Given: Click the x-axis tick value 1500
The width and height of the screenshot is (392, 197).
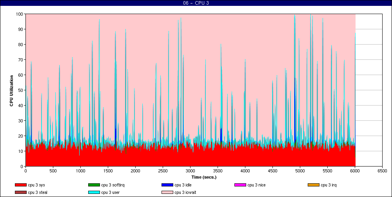Looking at the screenshot, I should [108, 171].
